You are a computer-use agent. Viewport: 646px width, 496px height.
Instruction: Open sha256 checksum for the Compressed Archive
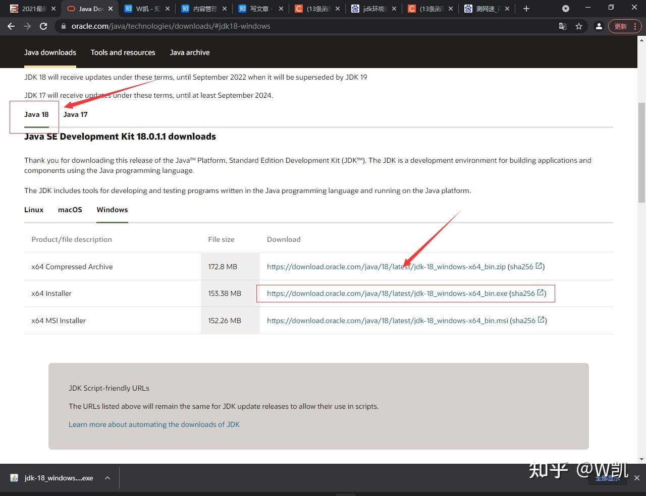coord(521,266)
